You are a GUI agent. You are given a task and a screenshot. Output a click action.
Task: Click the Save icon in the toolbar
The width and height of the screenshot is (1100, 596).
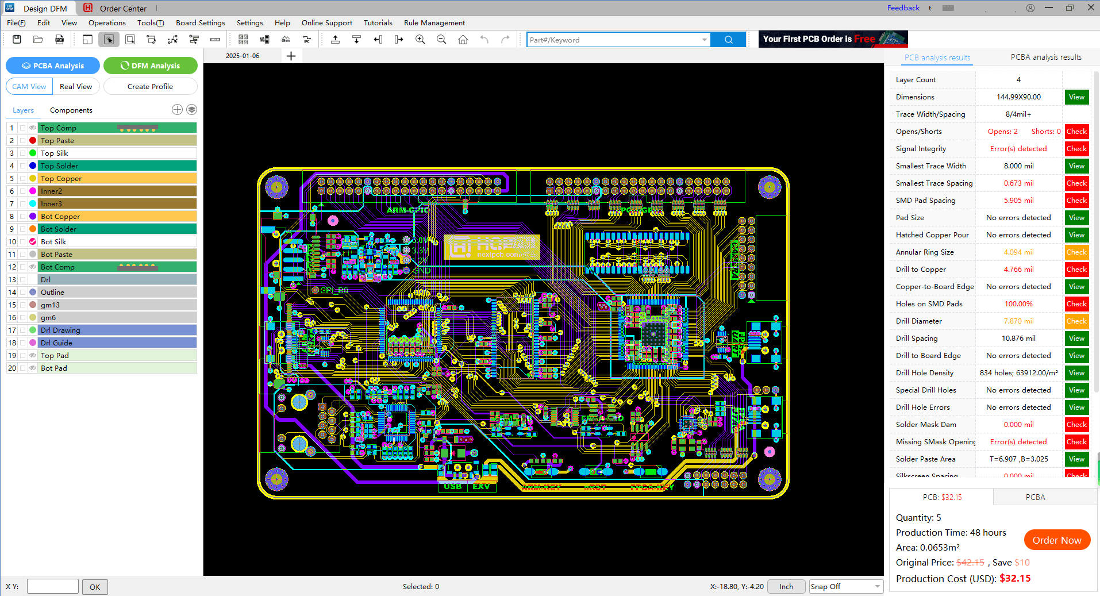pos(17,40)
